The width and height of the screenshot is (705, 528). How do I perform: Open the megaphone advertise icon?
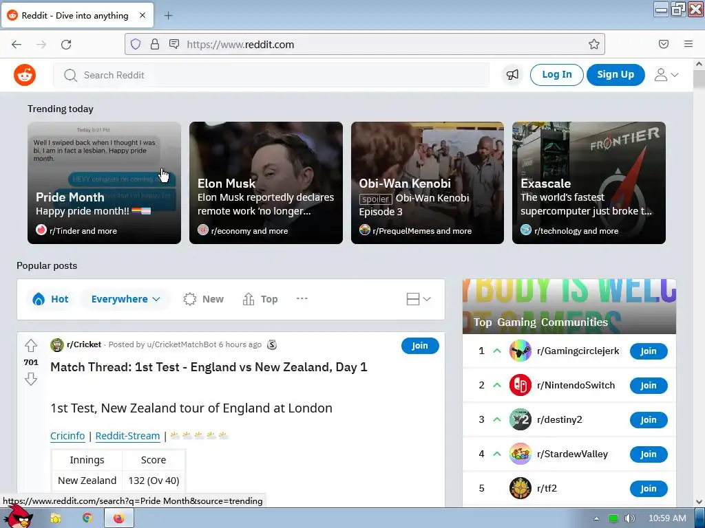(512, 74)
